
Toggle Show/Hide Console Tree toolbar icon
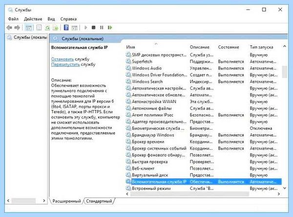point(29,28)
